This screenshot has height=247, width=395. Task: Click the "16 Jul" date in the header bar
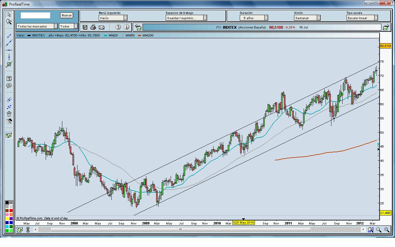[x=303, y=27]
